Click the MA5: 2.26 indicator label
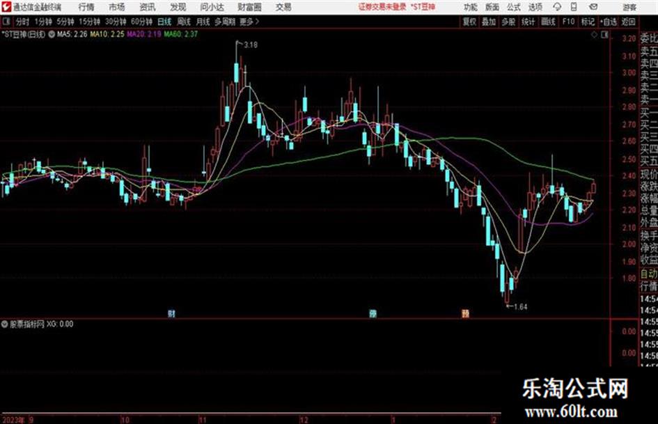Screen dimensions: 658x424 (x=72, y=34)
